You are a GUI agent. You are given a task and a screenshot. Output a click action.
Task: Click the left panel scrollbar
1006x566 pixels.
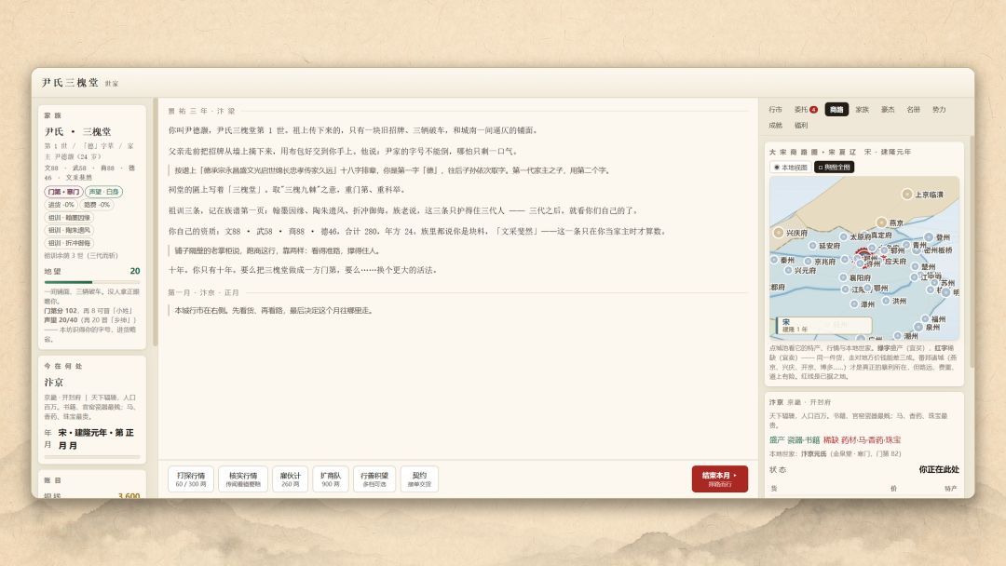[x=154, y=222]
